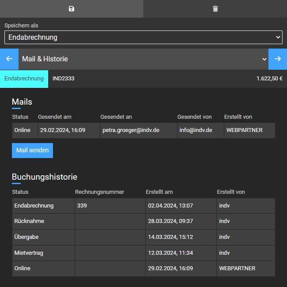The height and width of the screenshot is (287, 287).
Task: Click the save floppy disk icon
Action: pyautogui.click(x=72, y=9)
